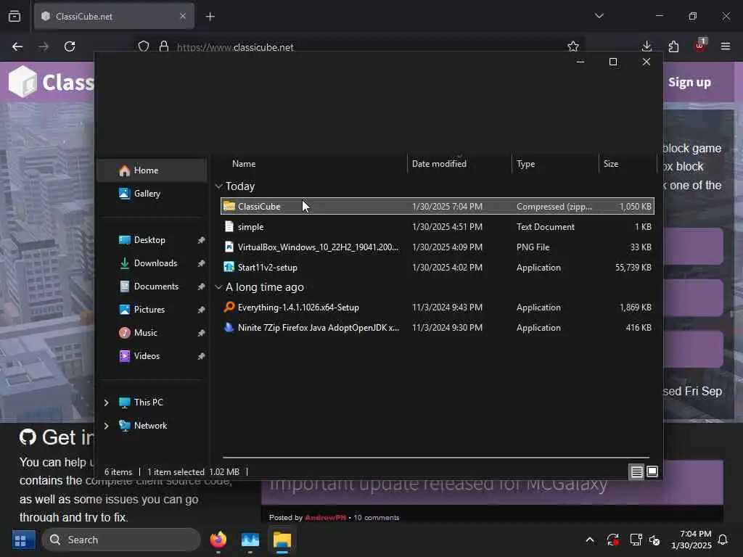Viewport: 743px width, 557px height.
Task: Switch to details view in status bar
Action: click(636, 471)
